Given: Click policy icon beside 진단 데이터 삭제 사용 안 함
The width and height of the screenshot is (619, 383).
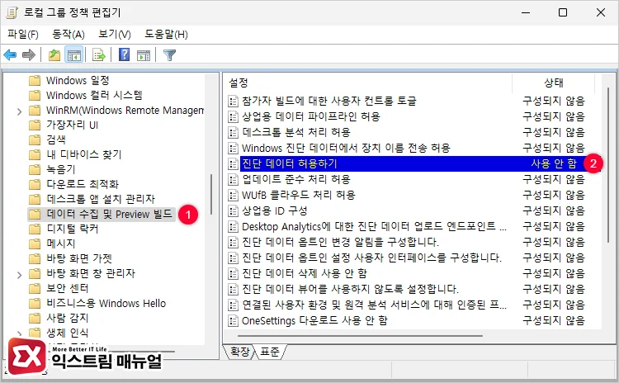Looking at the screenshot, I should [x=234, y=273].
